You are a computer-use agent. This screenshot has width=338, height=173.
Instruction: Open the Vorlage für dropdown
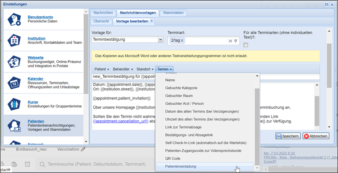click(x=161, y=40)
